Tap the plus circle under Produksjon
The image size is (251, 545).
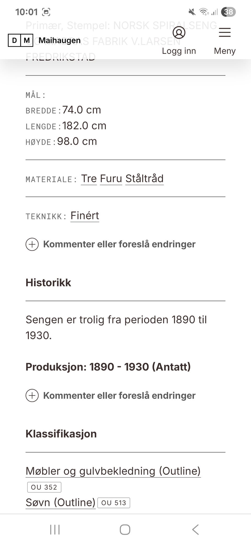point(32,395)
